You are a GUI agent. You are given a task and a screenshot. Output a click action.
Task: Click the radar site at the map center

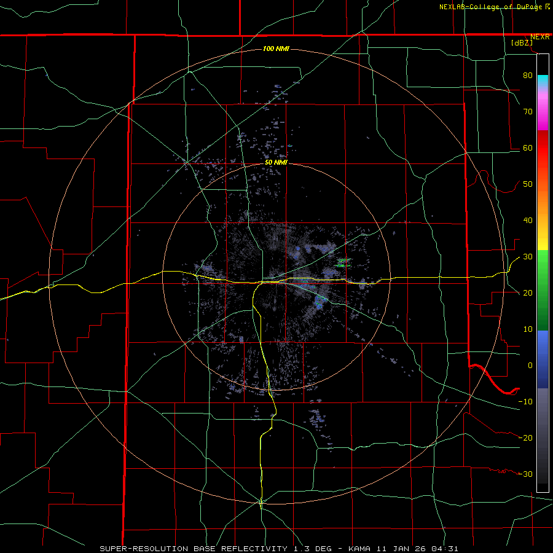tap(276, 276)
